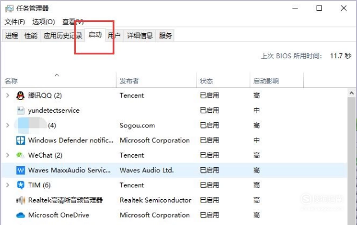This screenshot has width=357, height=225.
Task: Click the Task Manager title bar icon
Action: (10, 8)
